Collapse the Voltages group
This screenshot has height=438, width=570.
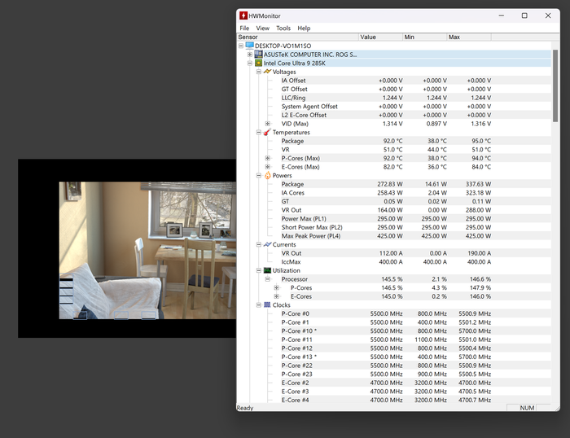point(258,72)
